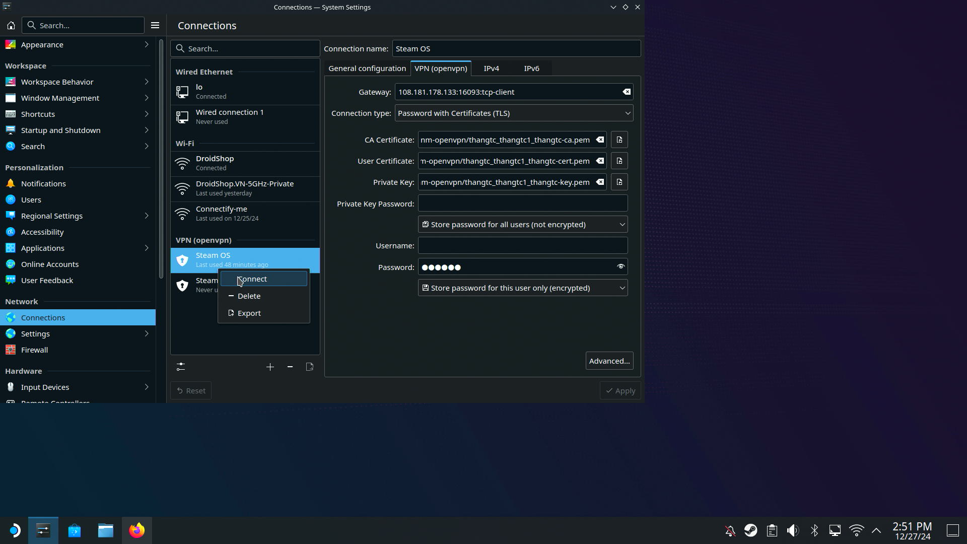Image resolution: width=967 pixels, height=544 pixels.
Task: Add a new connection with plus icon
Action: click(270, 367)
